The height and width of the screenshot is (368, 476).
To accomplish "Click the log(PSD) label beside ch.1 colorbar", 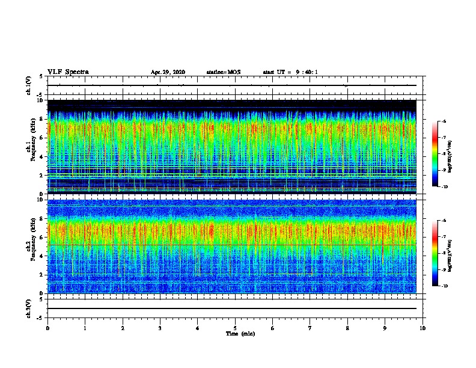I will [450, 157].
